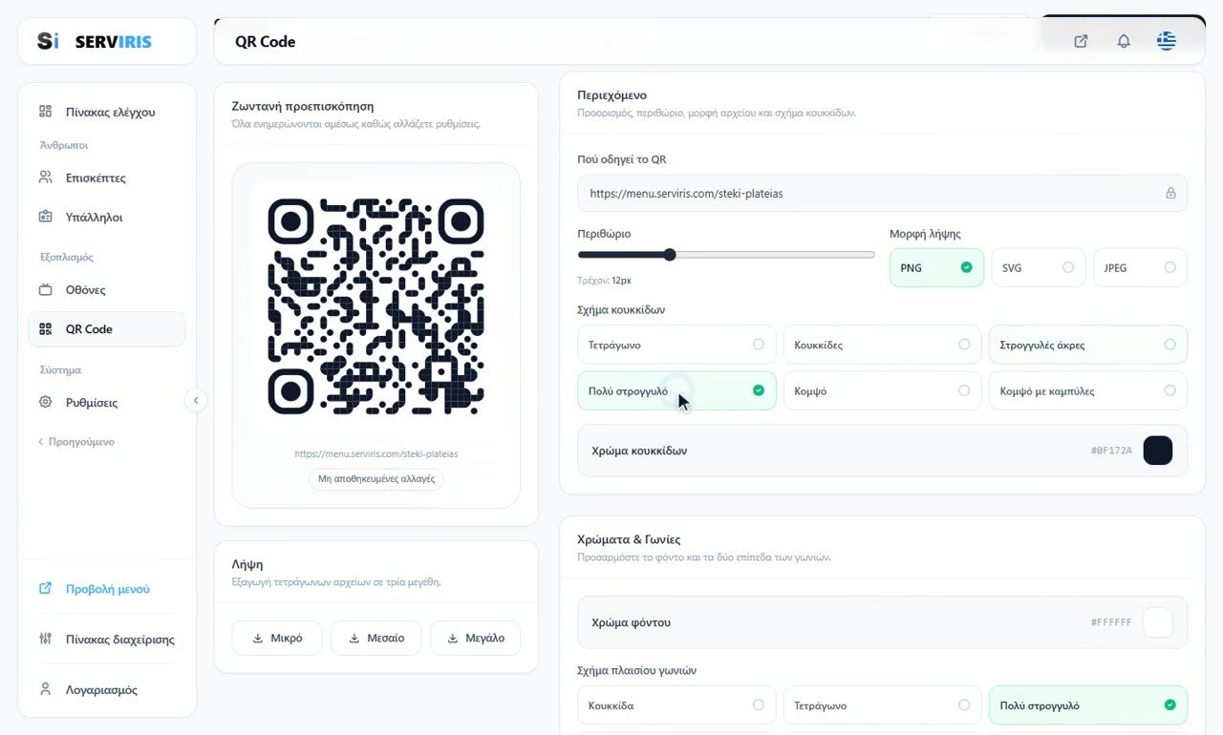This screenshot has width=1223, height=735.
Task: Click the people icon beside Επισκέπτες
Action: [x=45, y=178]
